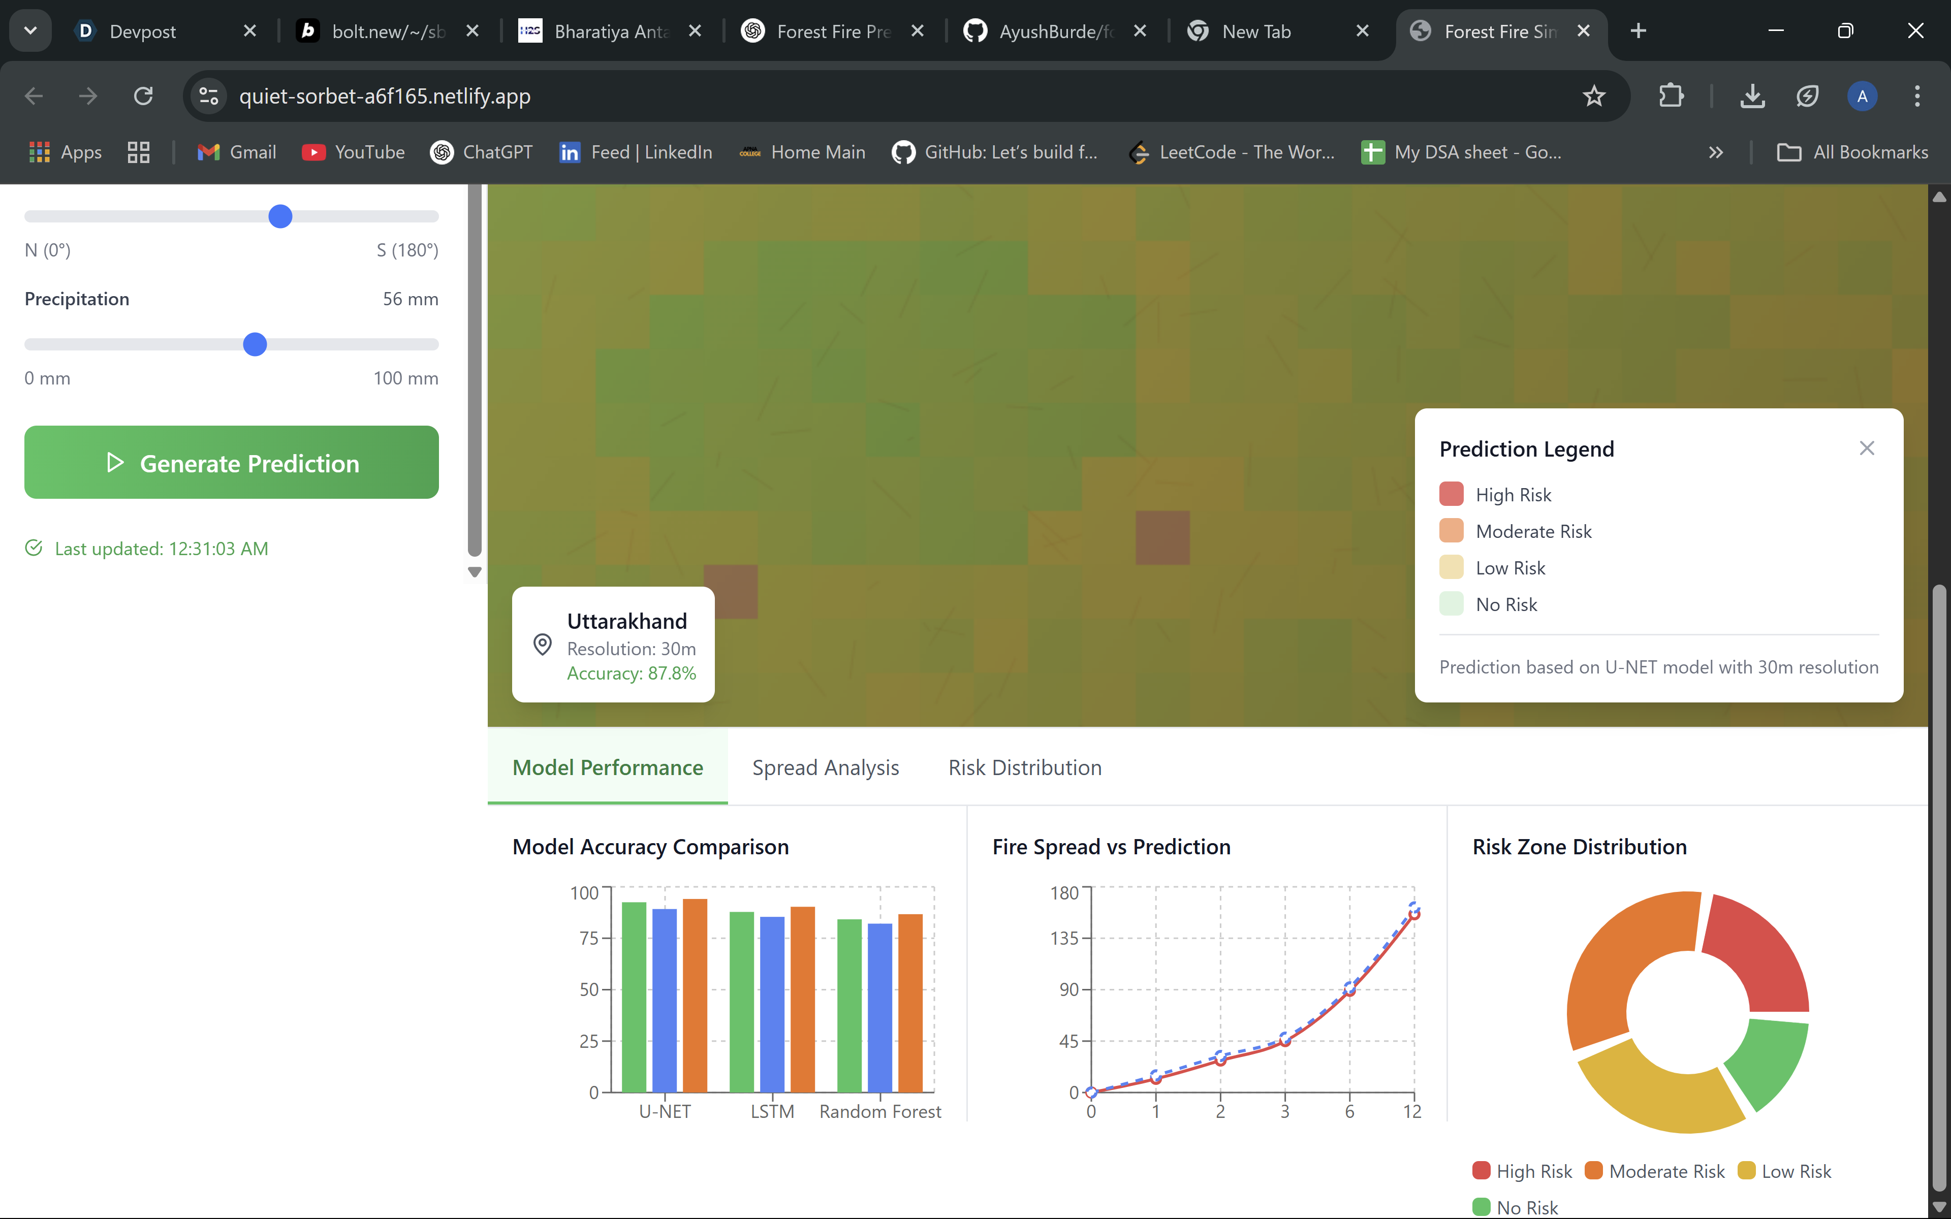Open the browser Downloads icon
Viewport: 1951px width, 1219px height.
point(1752,97)
